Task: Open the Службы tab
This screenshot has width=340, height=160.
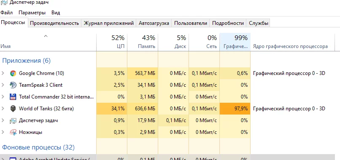Action: [x=259, y=23]
